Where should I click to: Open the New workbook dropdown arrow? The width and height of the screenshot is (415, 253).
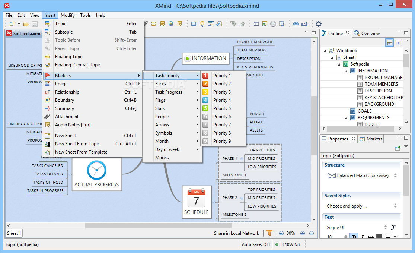click(19, 24)
